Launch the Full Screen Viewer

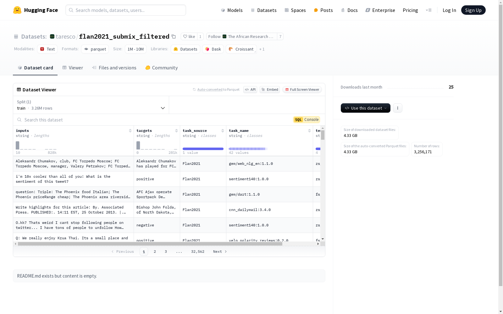(x=302, y=89)
